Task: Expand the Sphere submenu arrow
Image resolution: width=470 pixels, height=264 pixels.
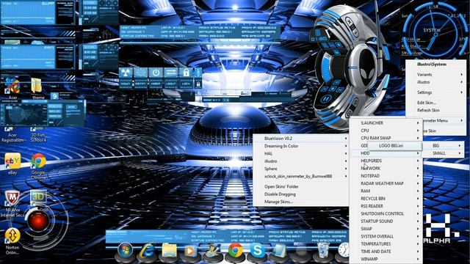Action: pyautogui.click(x=346, y=169)
